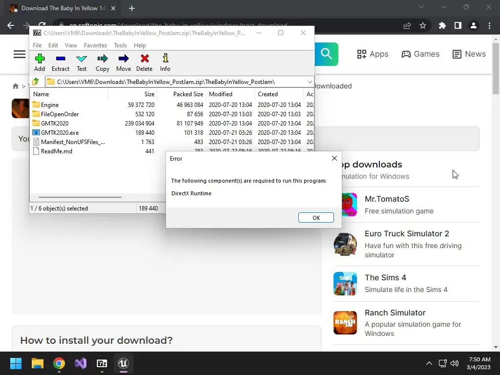Open the 7-Zip Help menu
This screenshot has width=500, height=375.
[x=140, y=45]
